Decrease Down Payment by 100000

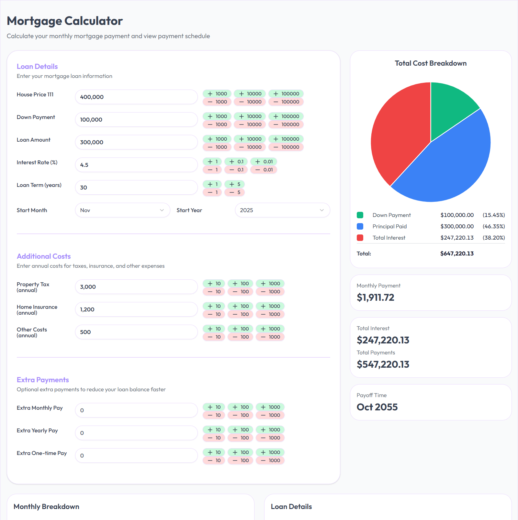pyautogui.click(x=286, y=124)
